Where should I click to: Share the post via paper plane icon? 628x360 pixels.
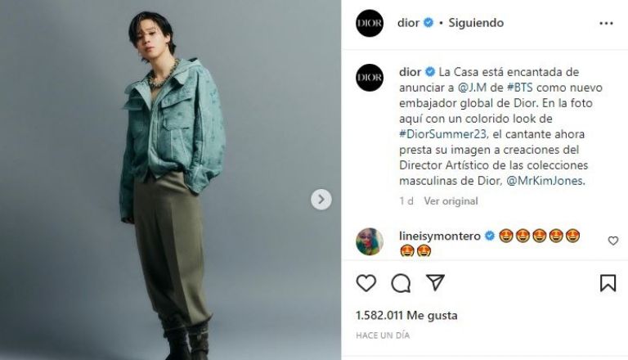[435, 282]
